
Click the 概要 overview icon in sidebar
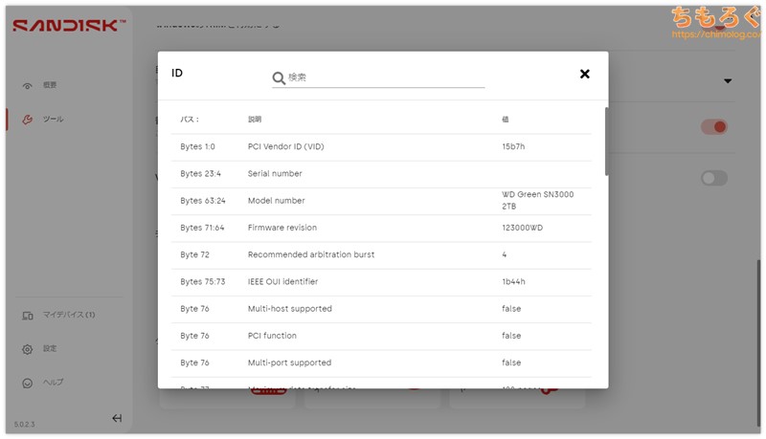[27, 86]
